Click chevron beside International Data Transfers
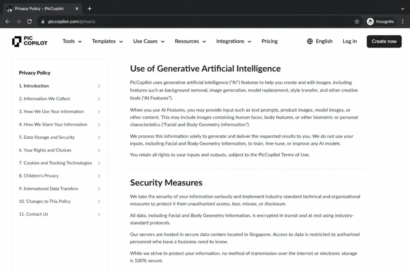 click(99, 189)
